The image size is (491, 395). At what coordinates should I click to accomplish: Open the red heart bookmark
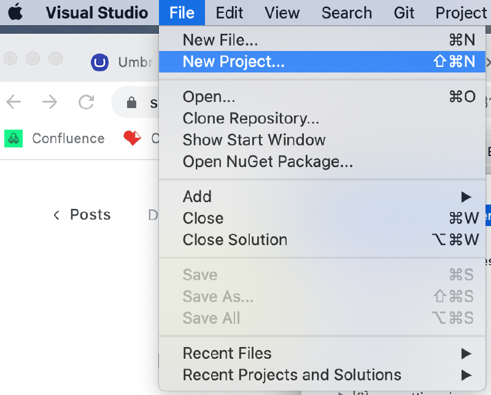(132, 138)
